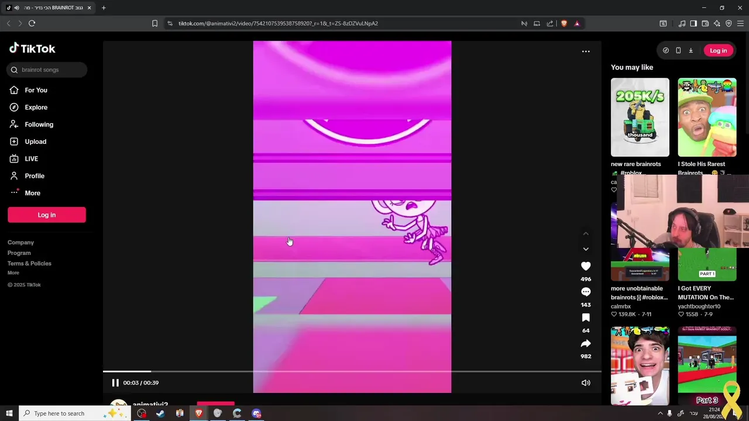
Task: Click the top-right Log in button
Action: pos(718,50)
